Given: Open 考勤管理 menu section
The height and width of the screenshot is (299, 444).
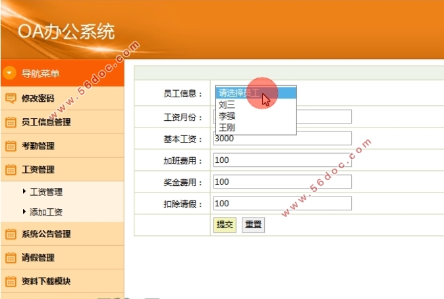Looking at the screenshot, I should point(63,146).
